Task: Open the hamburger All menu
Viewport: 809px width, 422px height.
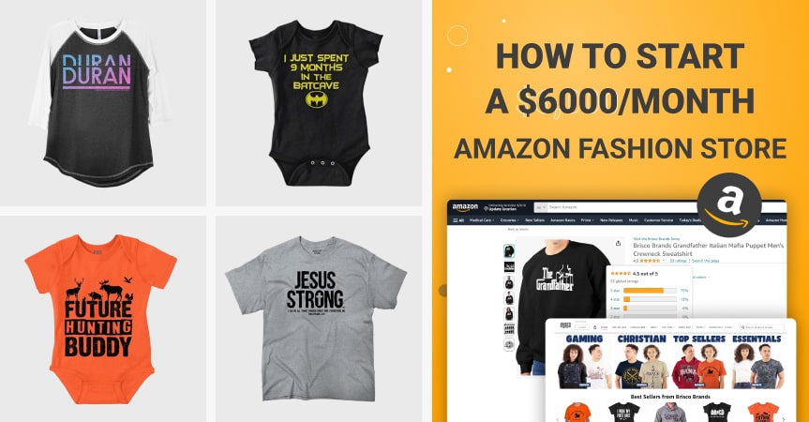Action: (458, 220)
